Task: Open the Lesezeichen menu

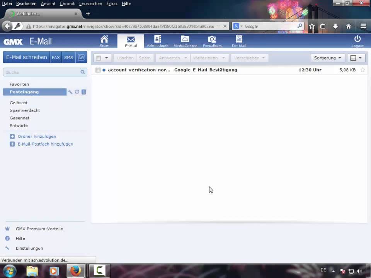Action: (x=90, y=3)
